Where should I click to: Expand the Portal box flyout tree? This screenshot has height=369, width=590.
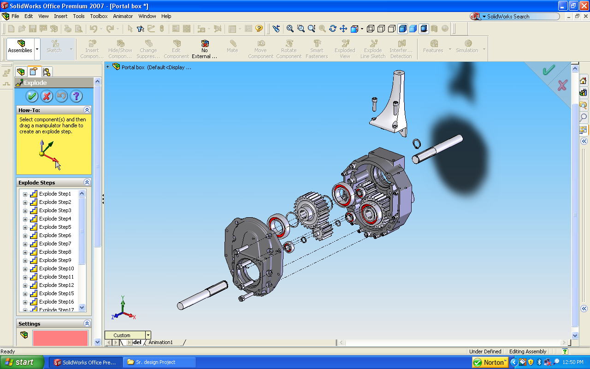coord(108,67)
